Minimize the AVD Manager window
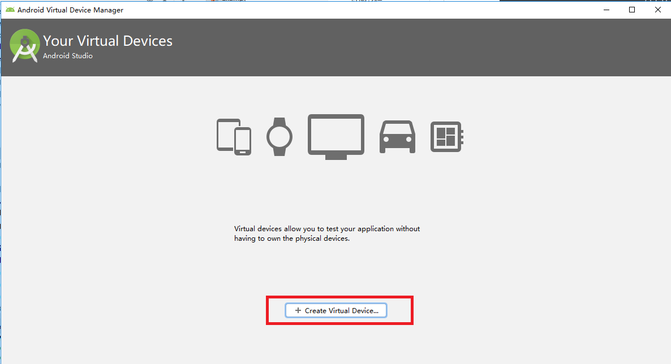This screenshot has height=364, width=671. 607,10
